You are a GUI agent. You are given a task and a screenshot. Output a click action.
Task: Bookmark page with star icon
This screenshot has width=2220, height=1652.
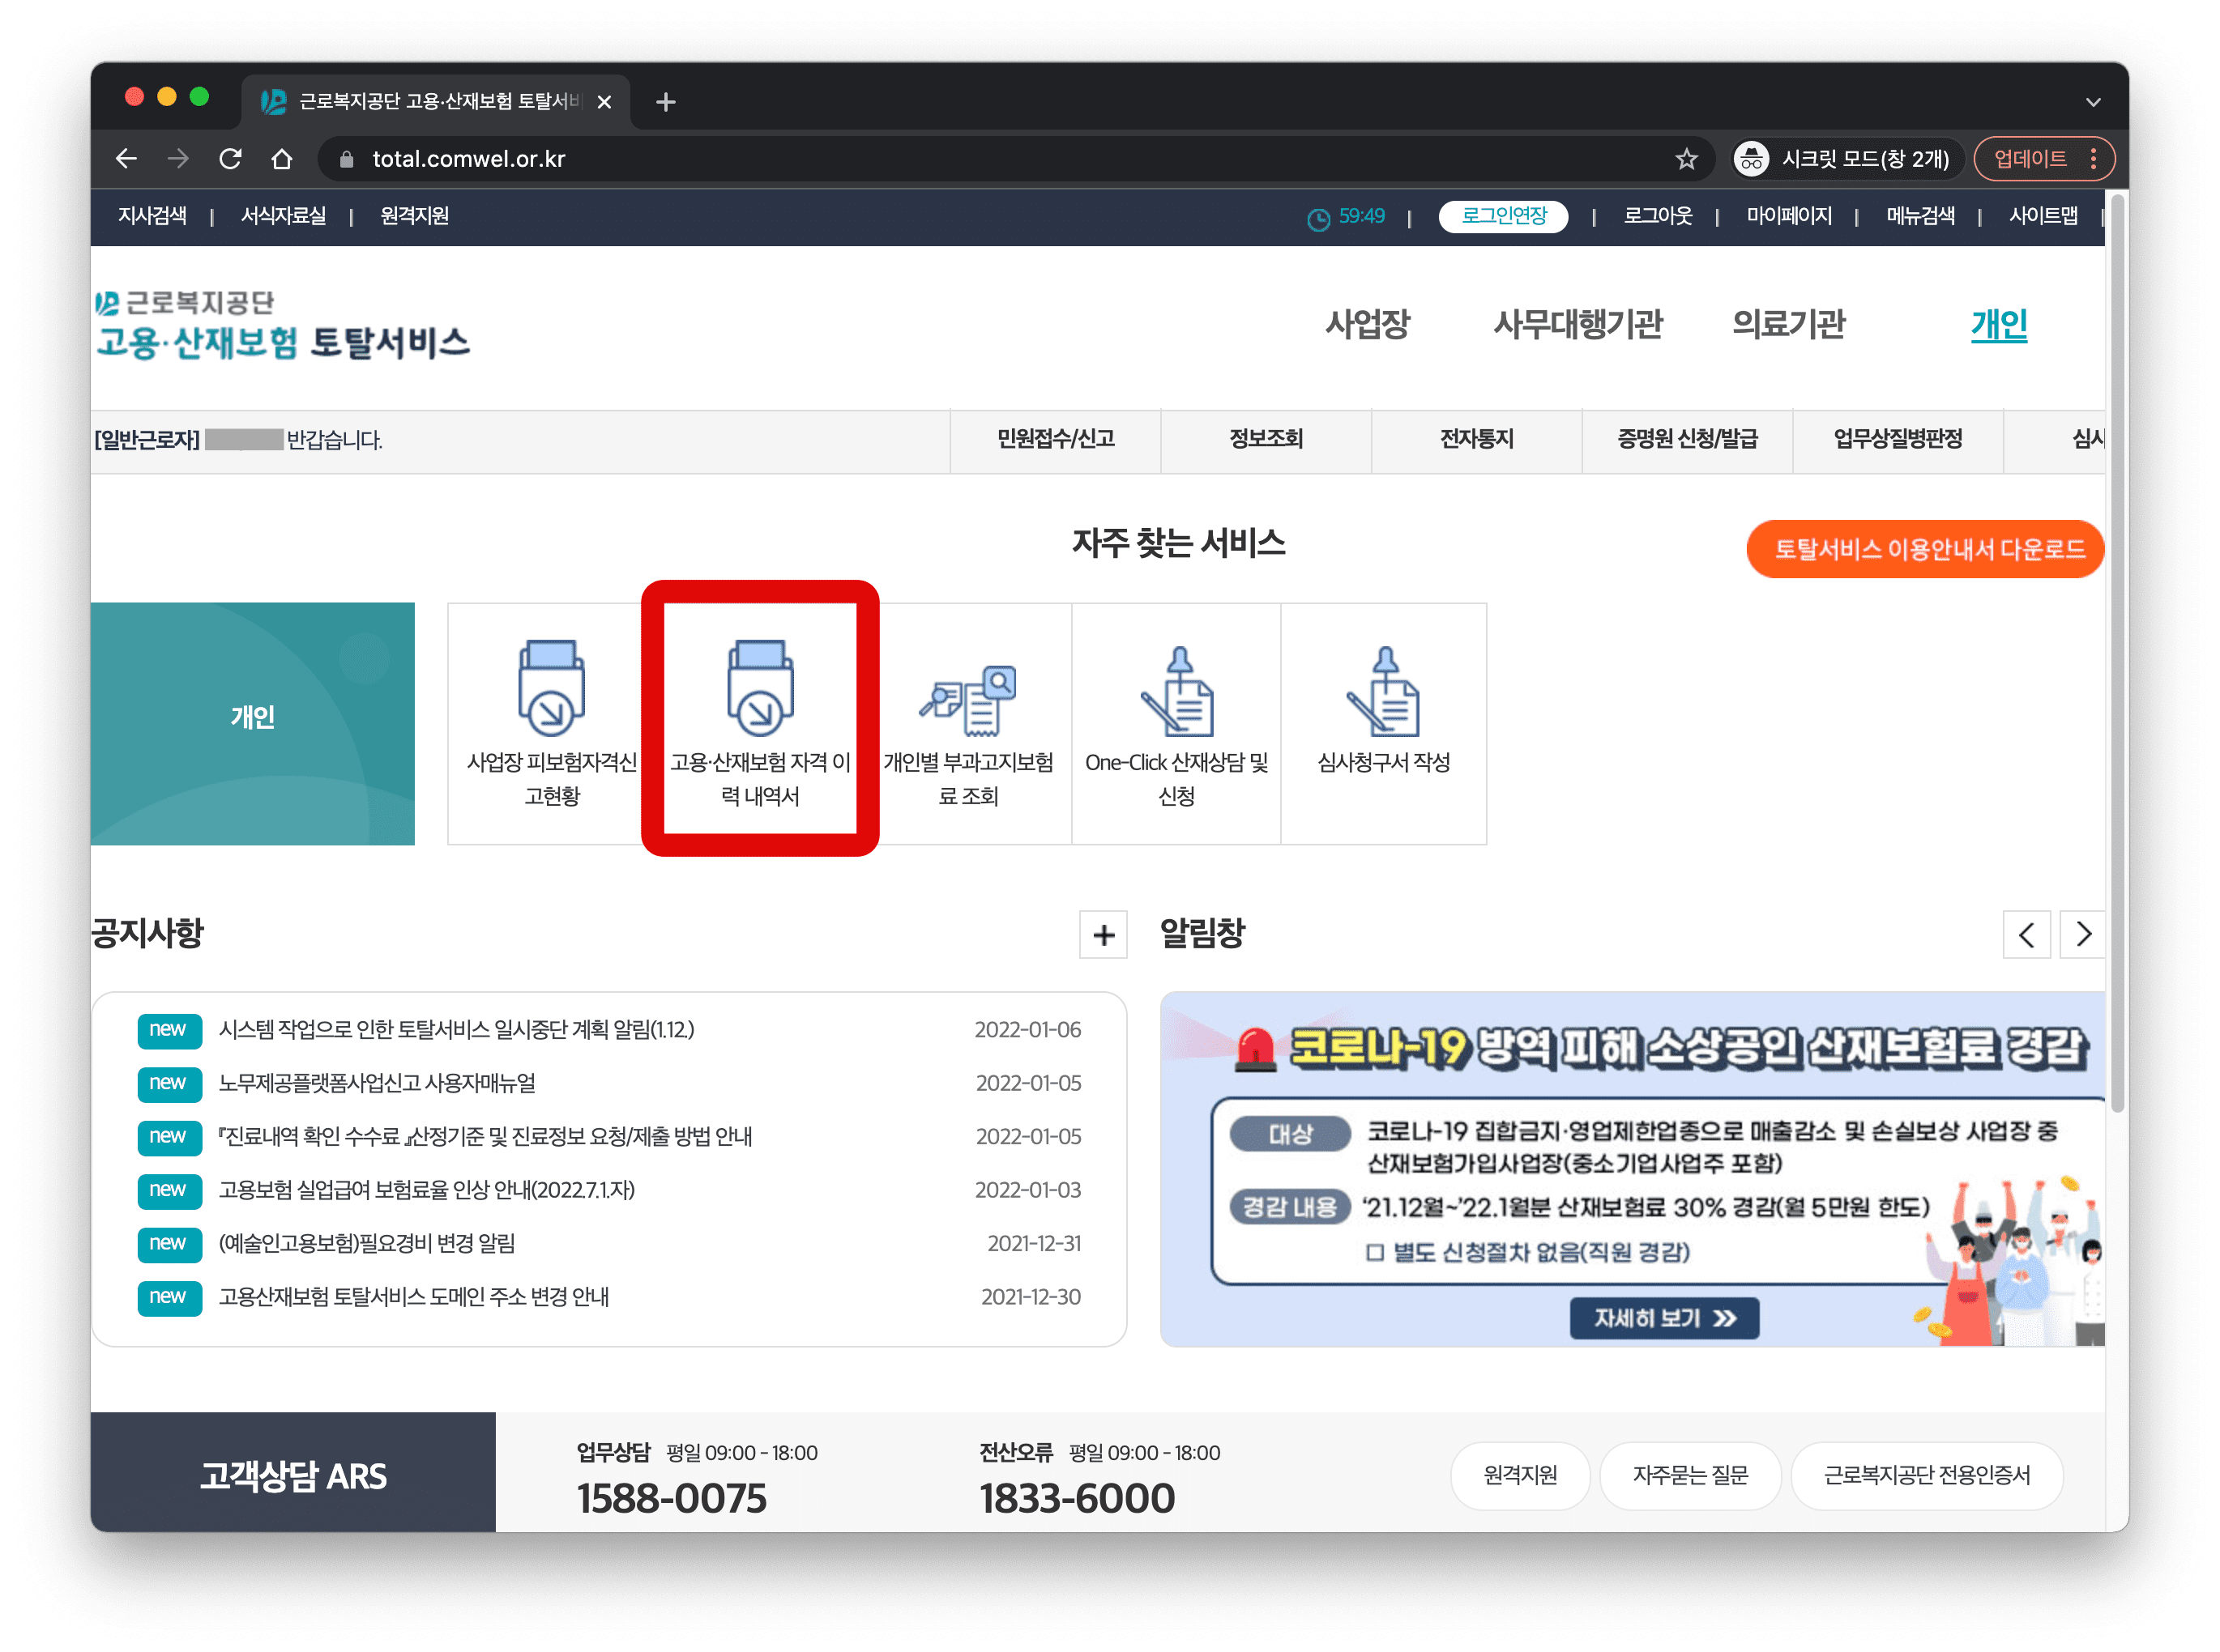tap(1686, 159)
